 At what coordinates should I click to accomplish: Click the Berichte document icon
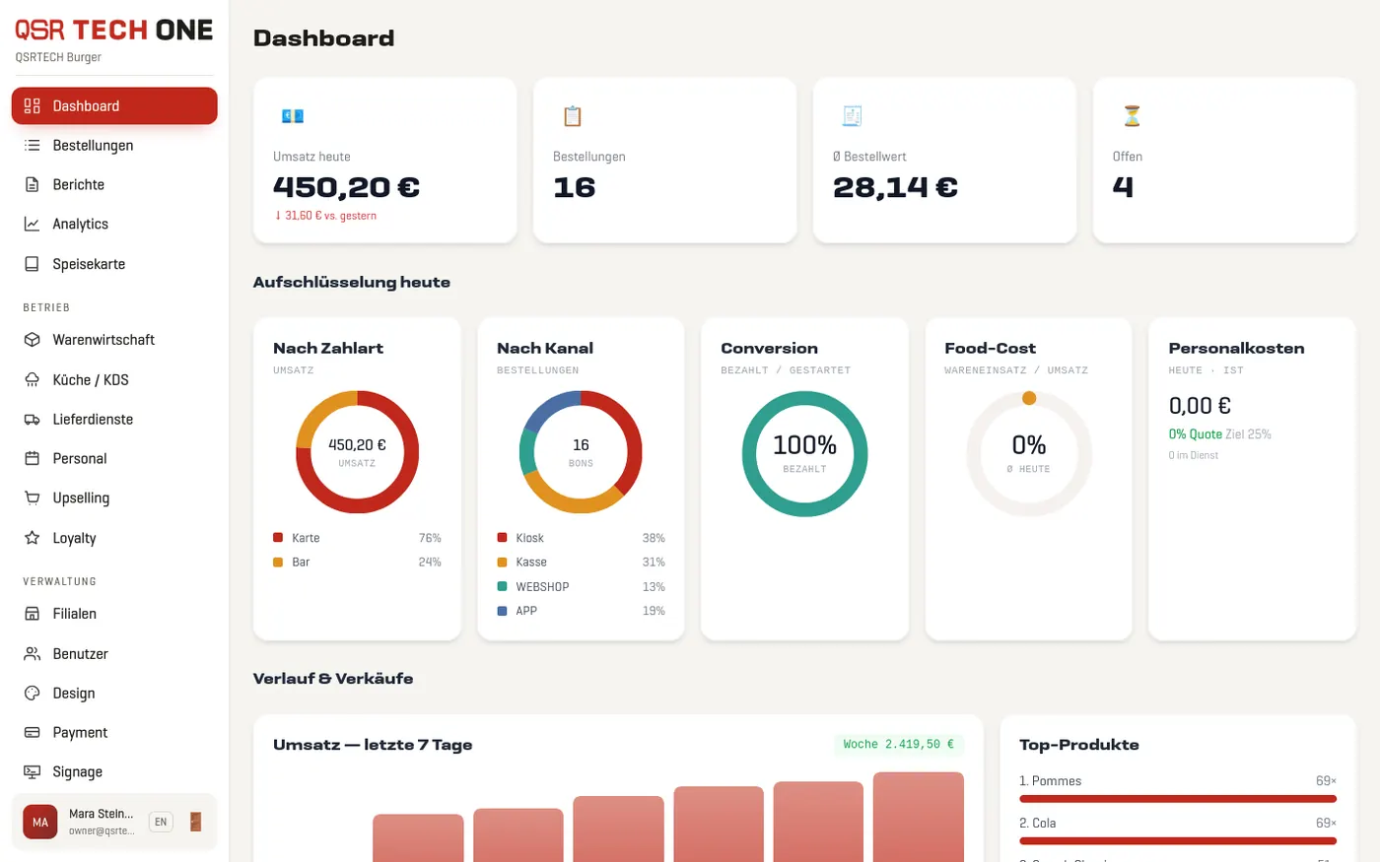(x=33, y=185)
